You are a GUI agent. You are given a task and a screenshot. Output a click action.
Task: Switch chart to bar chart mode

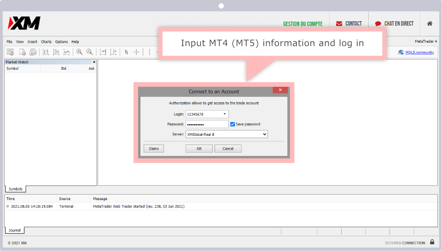click(46, 52)
